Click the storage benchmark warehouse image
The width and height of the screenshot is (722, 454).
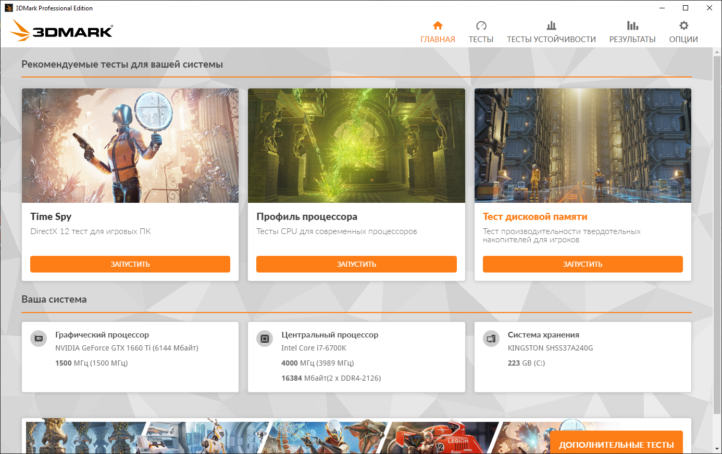click(x=582, y=146)
